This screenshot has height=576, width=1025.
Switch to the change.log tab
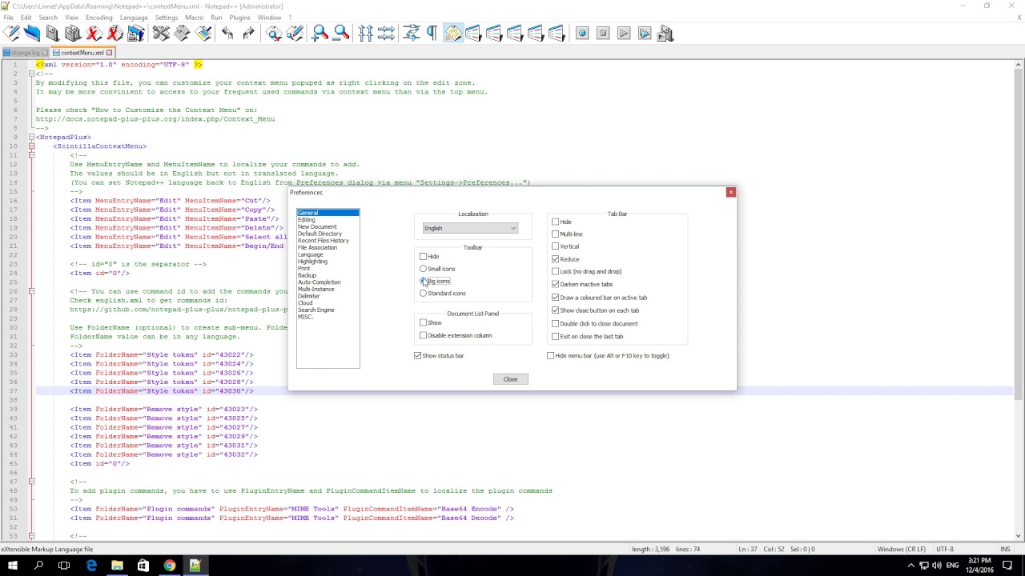pyautogui.click(x=24, y=52)
